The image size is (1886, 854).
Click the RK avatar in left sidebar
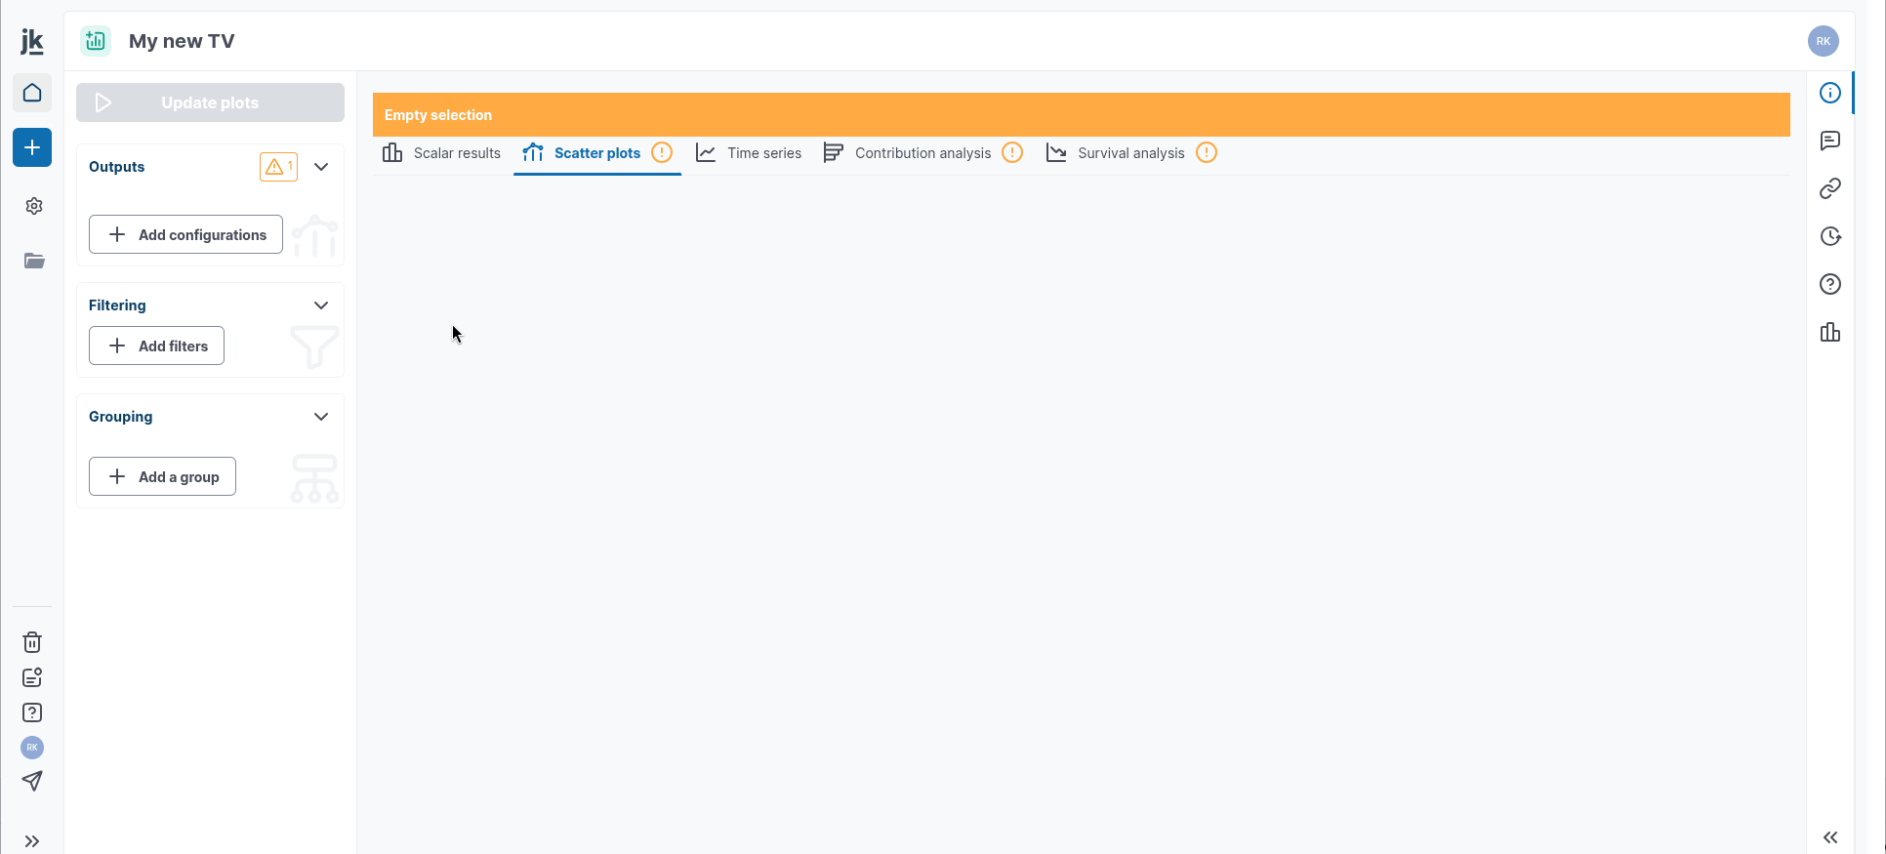click(32, 748)
